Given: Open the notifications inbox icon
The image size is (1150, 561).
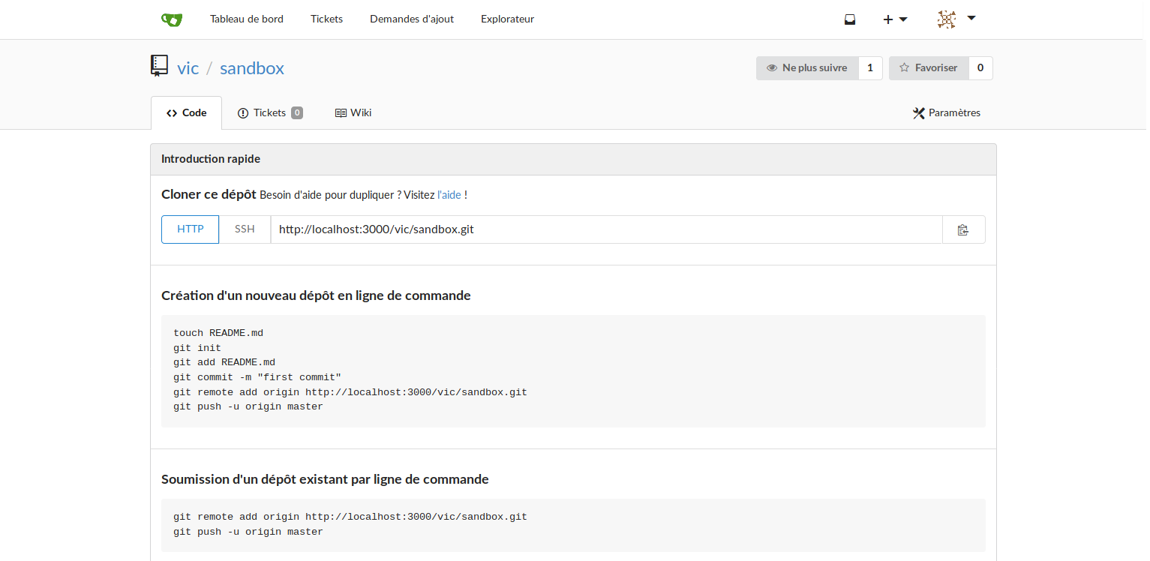Looking at the screenshot, I should [x=850, y=19].
